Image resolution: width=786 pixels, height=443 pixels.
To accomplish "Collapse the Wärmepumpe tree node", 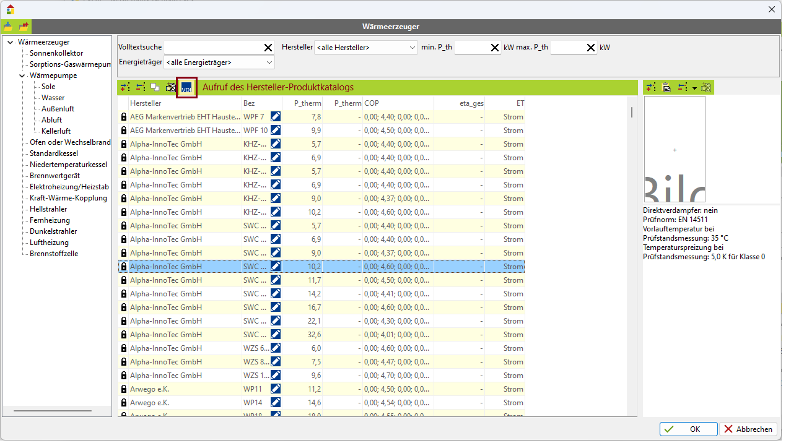I will click(x=22, y=75).
